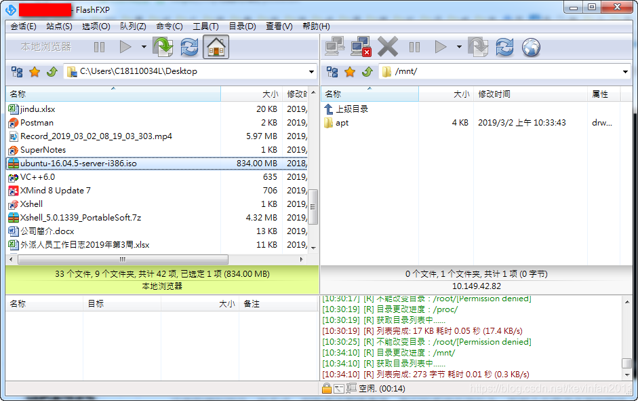Go up one level in local path
Viewport: 638px width, 401px height.
(x=52, y=72)
